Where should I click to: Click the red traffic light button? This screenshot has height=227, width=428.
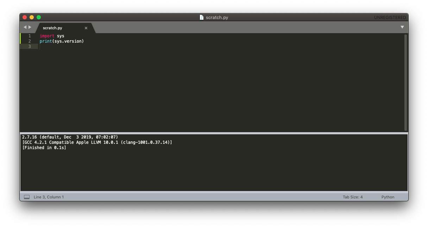(x=24, y=17)
